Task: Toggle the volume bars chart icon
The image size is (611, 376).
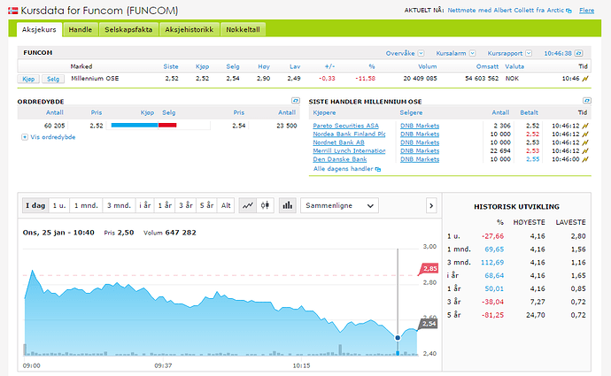Action: 288,205
